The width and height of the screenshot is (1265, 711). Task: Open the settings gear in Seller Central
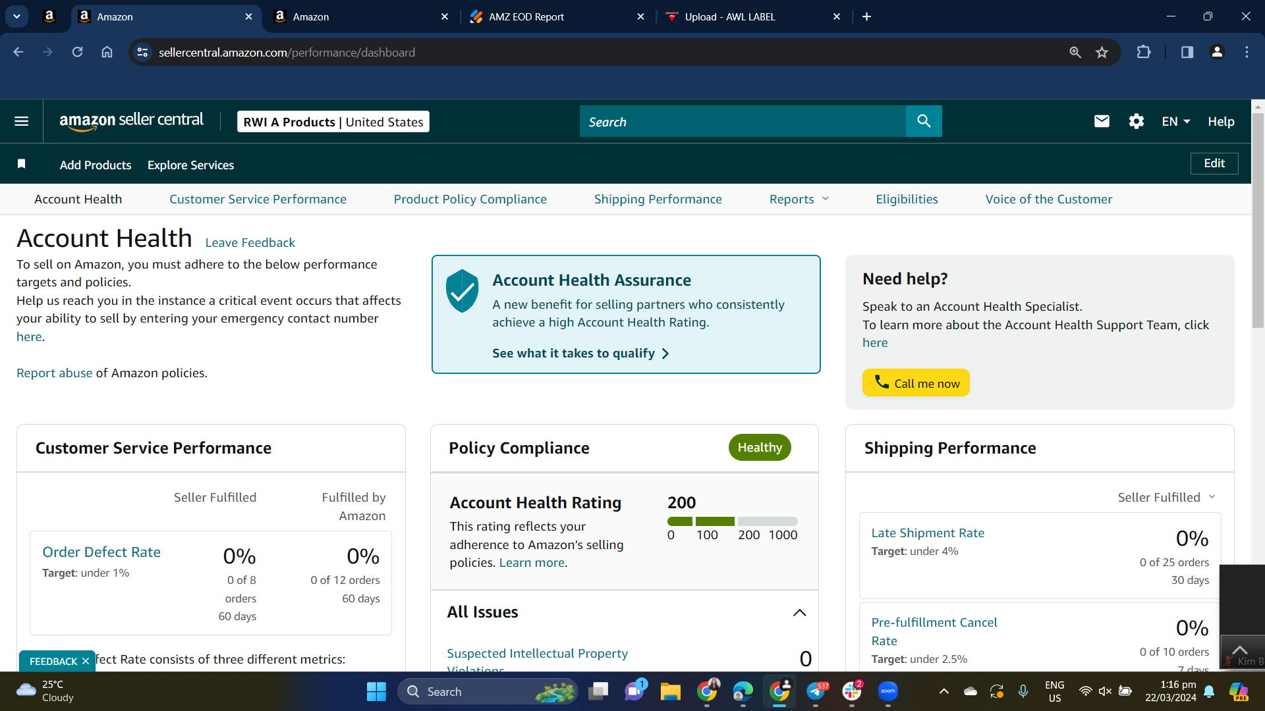click(1136, 121)
